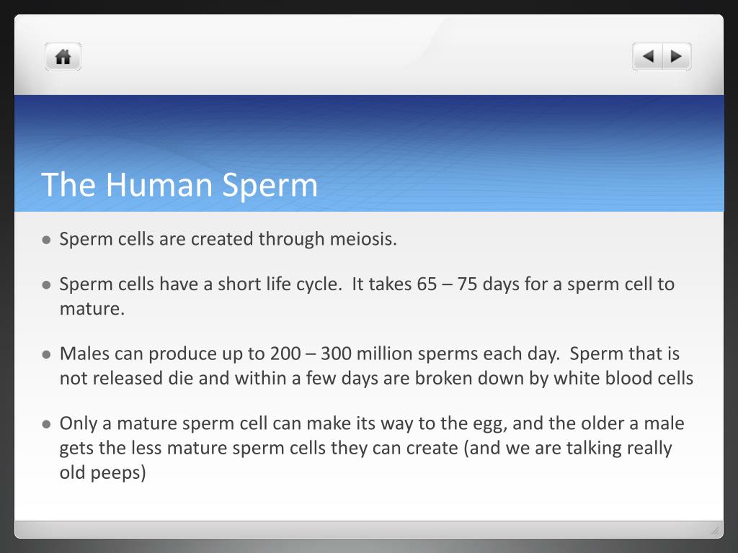738x553 pixels.
Task: Click bullet dot beside "Sperm cells have a short"
Action: [x=46, y=284]
